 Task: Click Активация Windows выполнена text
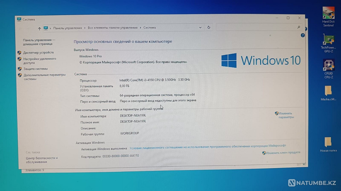(x=104, y=149)
